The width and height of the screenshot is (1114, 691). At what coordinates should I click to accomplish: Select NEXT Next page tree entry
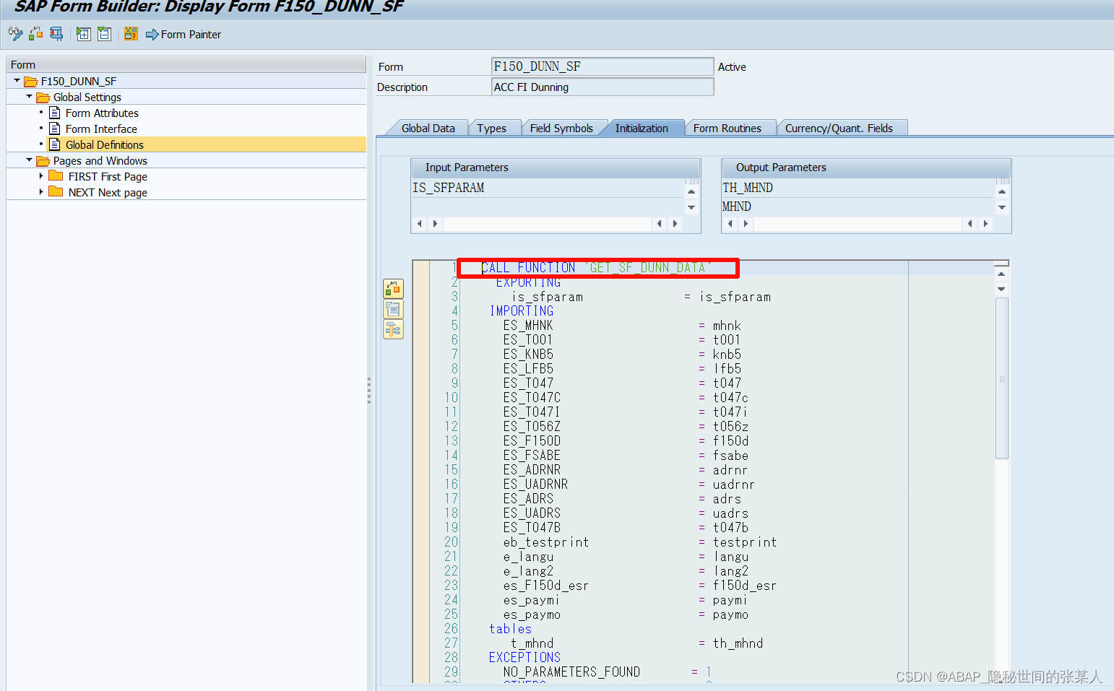pyautogui.click(x=108, y=192)
